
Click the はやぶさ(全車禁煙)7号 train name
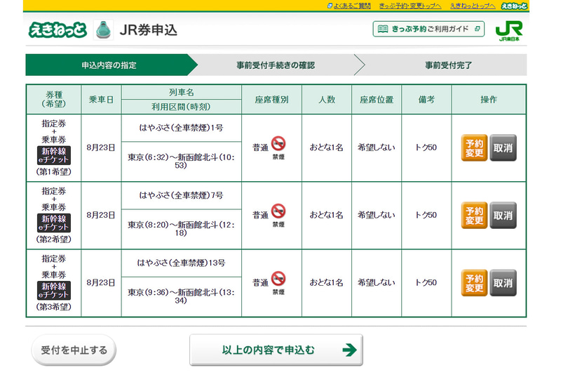coord(182,195)
